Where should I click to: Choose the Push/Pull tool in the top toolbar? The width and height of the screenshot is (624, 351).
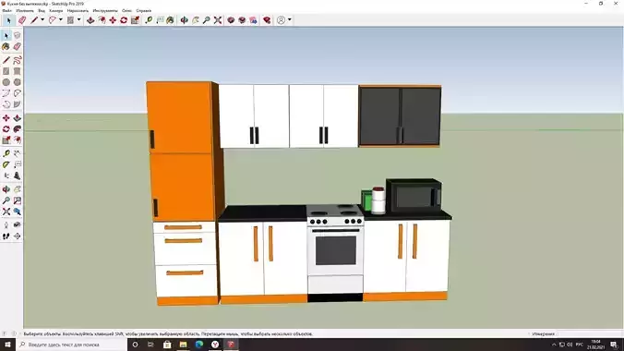(x=90, y=20)
